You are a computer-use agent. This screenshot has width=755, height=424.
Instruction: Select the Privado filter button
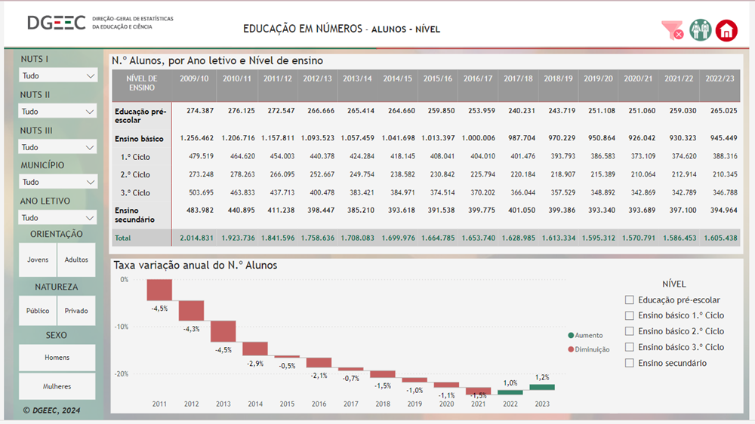tap(76, 310)
